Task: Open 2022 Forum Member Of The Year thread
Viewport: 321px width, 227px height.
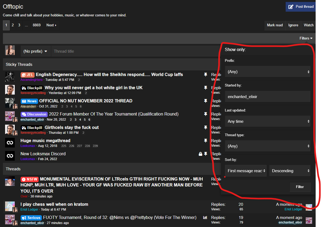Action: [x=114, y=114]
